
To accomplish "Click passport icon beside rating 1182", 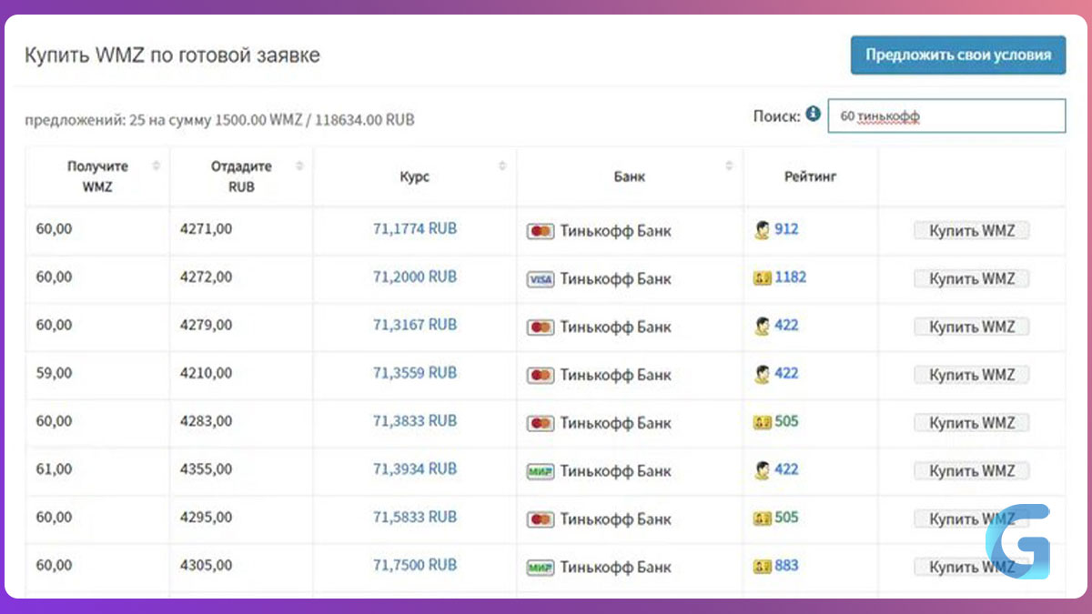I will (762, 278).
